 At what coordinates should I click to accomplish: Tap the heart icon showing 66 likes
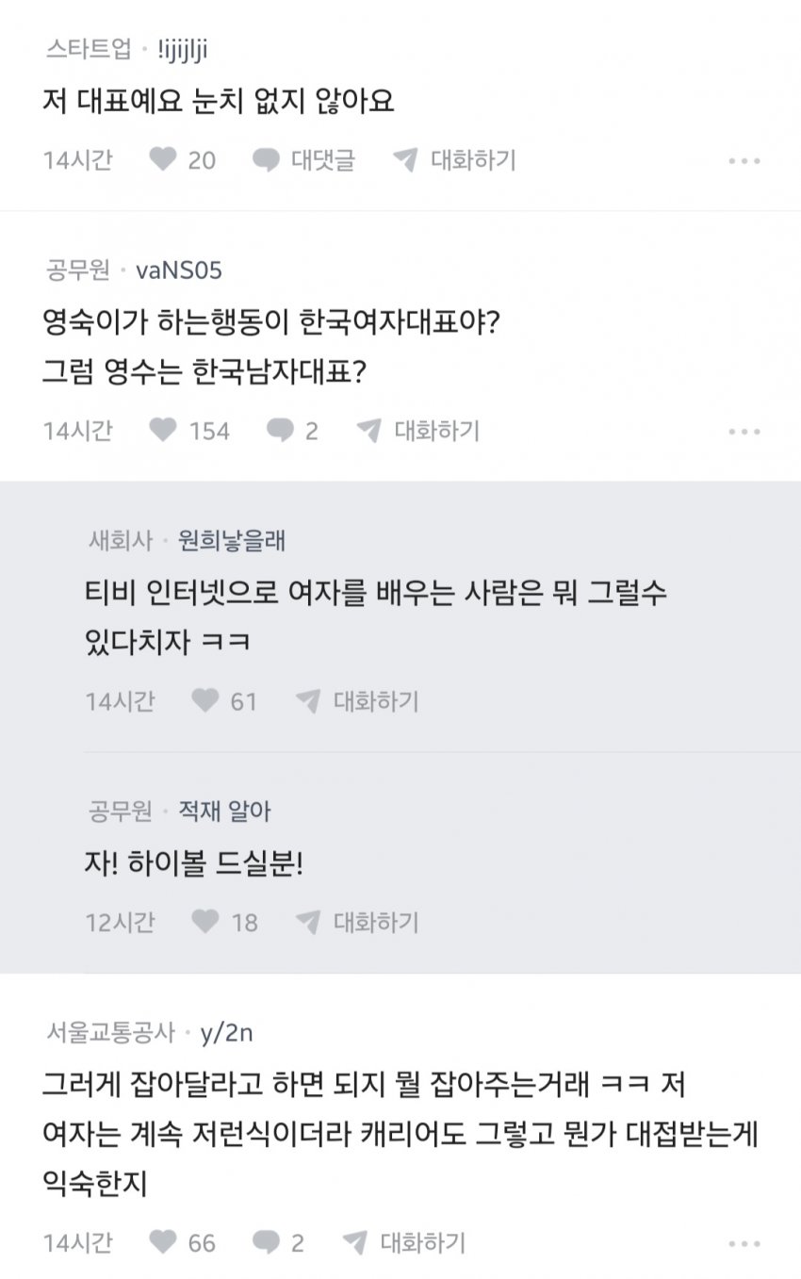coord(164,1242)
